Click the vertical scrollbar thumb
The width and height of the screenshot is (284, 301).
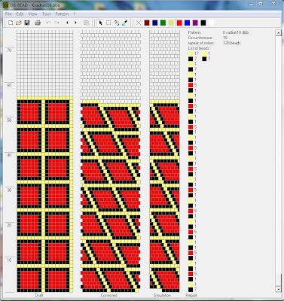[278, 280]
